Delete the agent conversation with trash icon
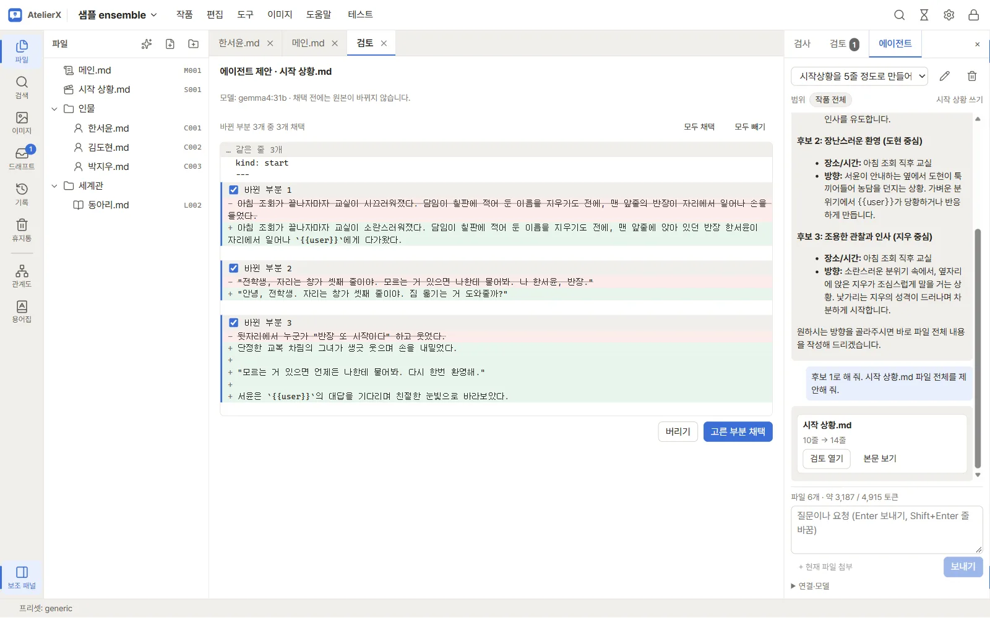Image resolution: width=990 pixels, height=618 pixels. click(972, 76)
